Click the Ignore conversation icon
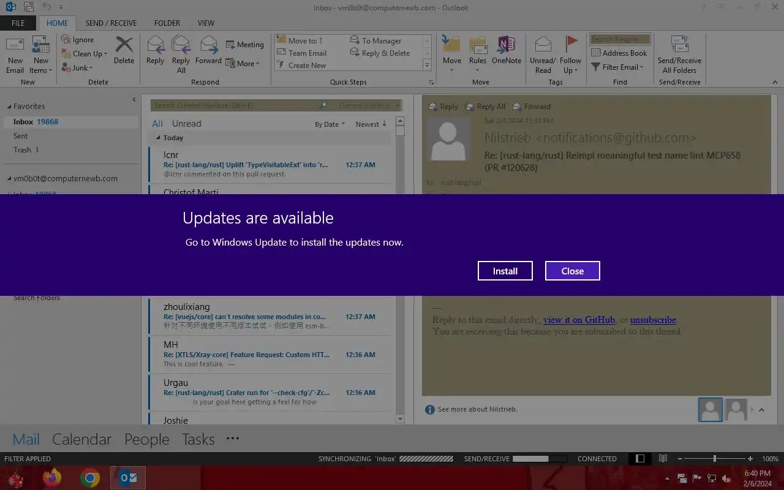The image size is (784, 490). click(78, 40)
